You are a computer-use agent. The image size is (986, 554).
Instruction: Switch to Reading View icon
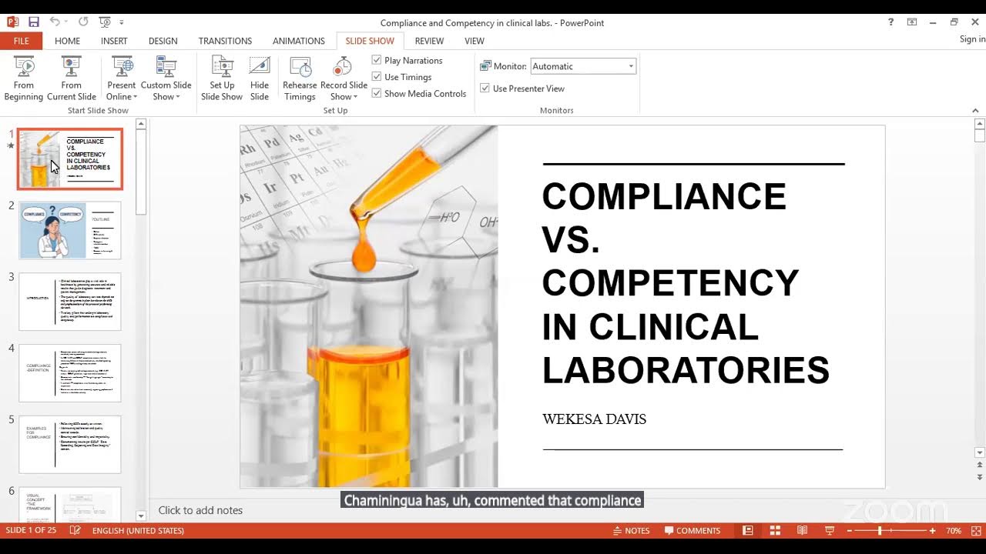(802, 531)
